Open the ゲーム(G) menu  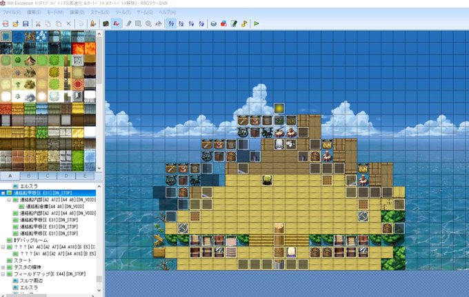tap(145, 12)
